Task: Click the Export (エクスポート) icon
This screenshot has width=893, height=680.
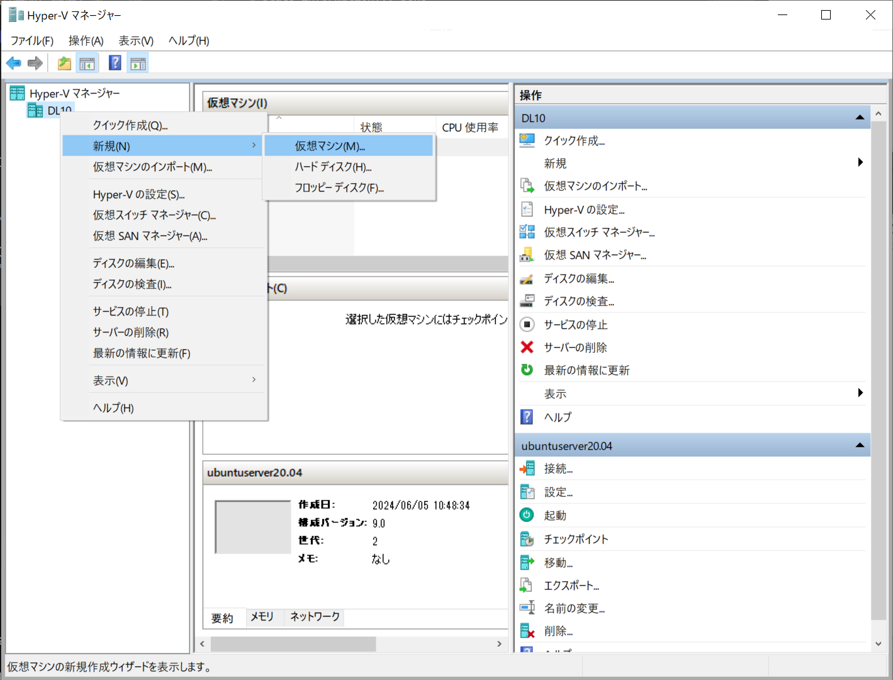Action: click(x=526, y=585)
